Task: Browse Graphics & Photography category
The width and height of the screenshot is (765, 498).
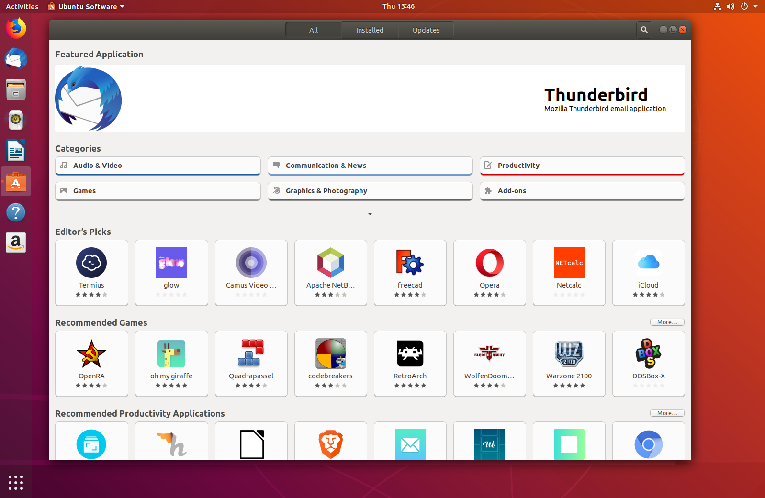Action: 370,191
